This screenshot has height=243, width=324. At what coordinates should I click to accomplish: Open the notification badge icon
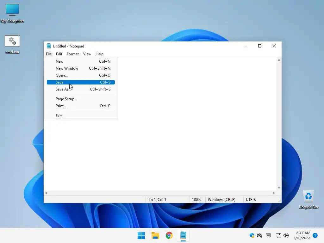coord(315,235)
